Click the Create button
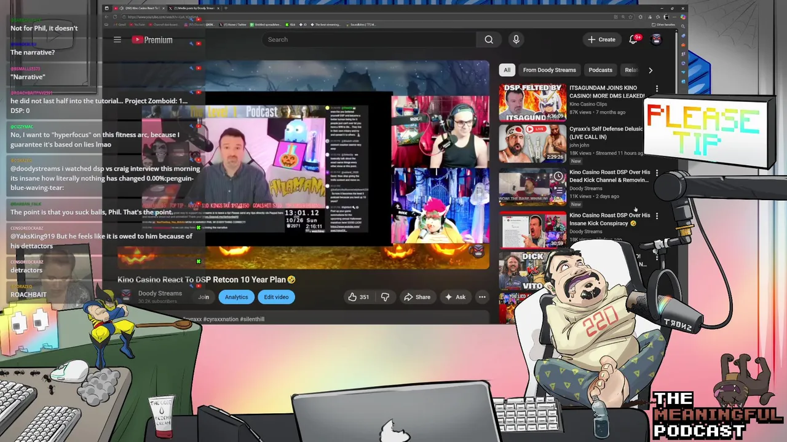 tap(601, 39)
